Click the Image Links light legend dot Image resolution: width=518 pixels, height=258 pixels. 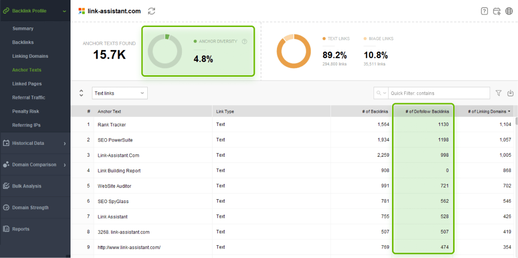click(366, 39)
